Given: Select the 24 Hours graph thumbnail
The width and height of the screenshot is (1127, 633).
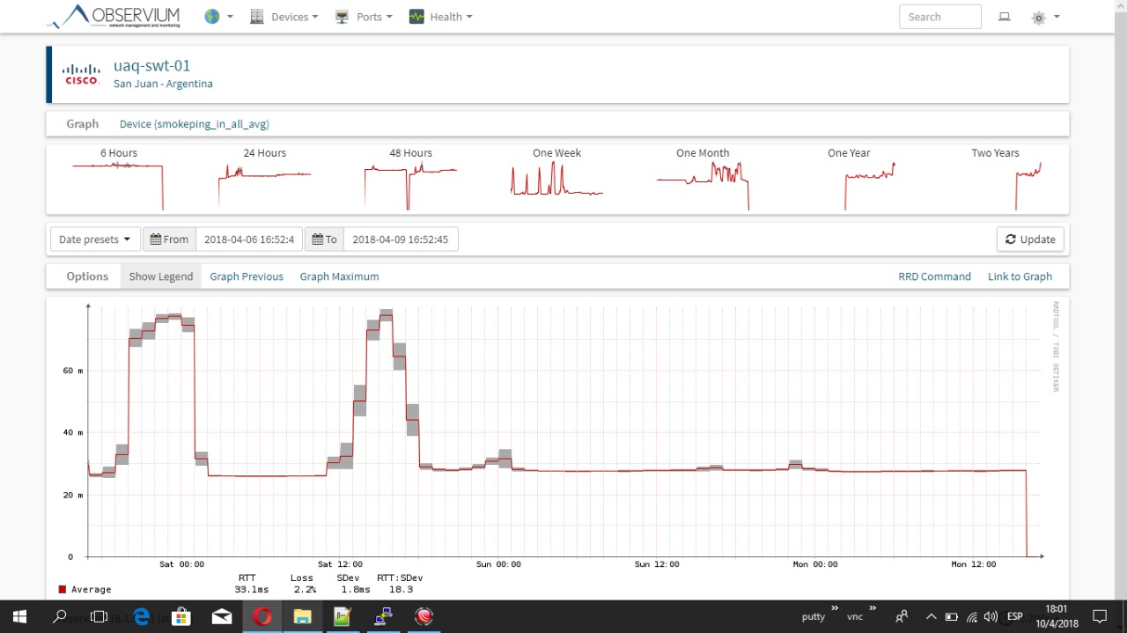Looking at the screenshot, I should point(264,180).
